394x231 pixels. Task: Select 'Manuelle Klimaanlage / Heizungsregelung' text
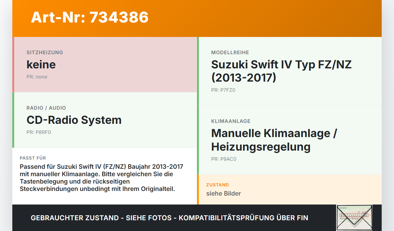pyautogui.click(x=274, y=140)
